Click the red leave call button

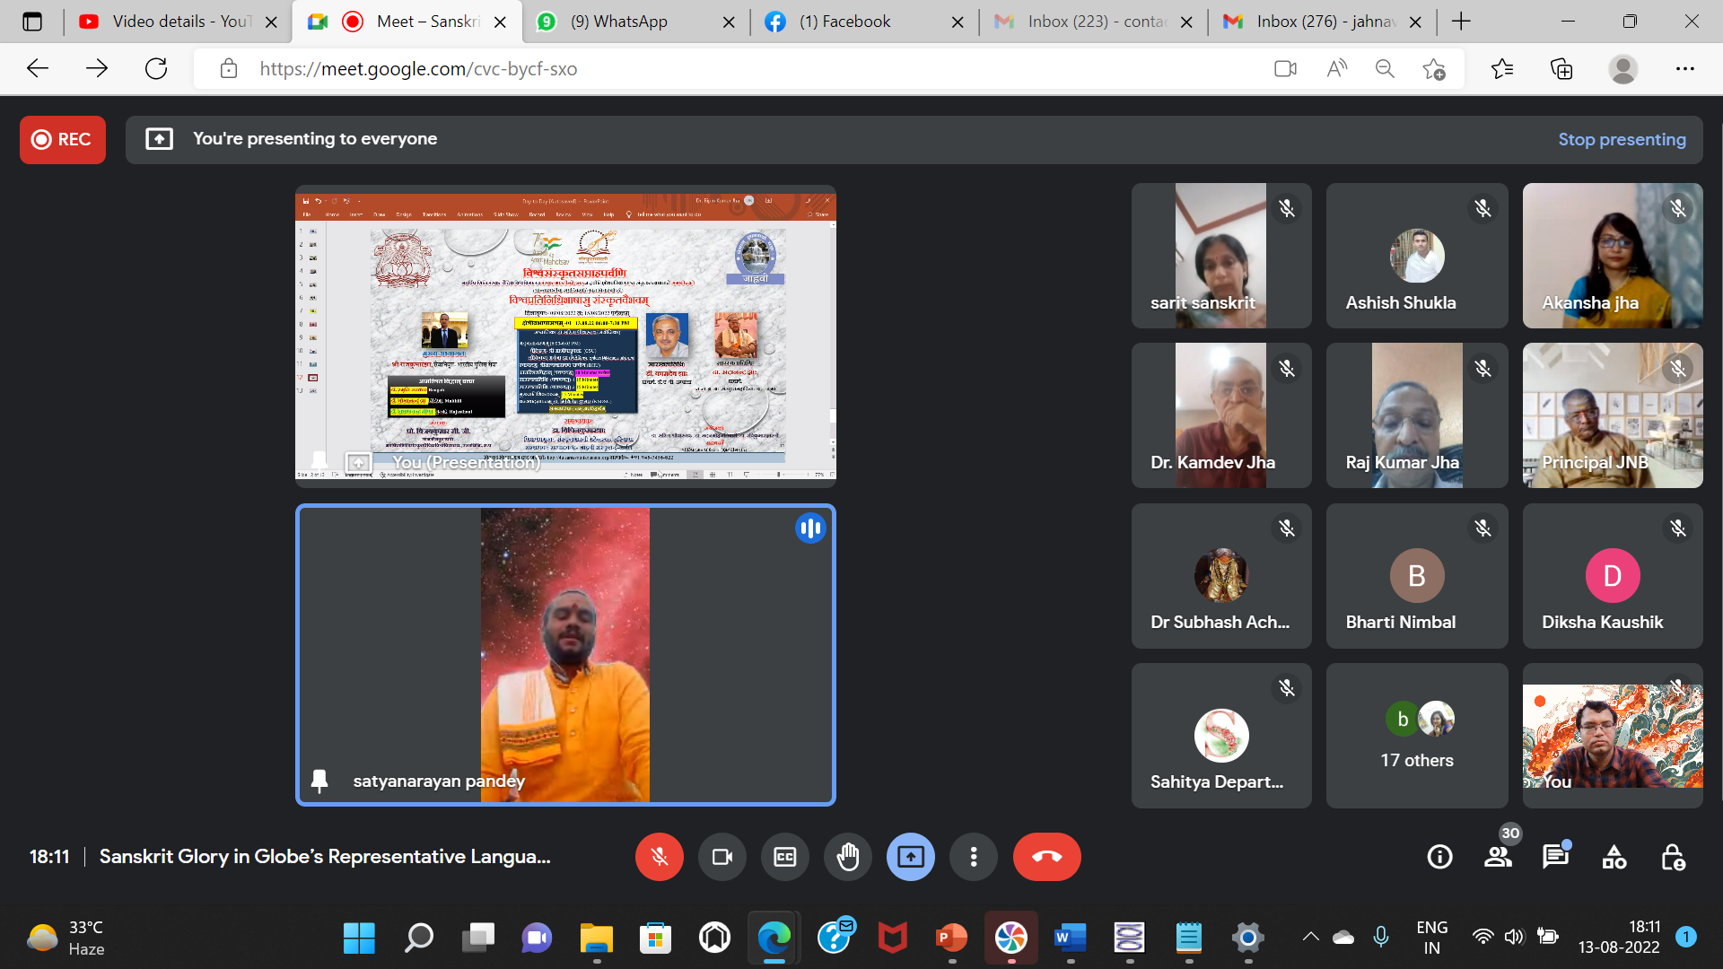click(1046, 857)
